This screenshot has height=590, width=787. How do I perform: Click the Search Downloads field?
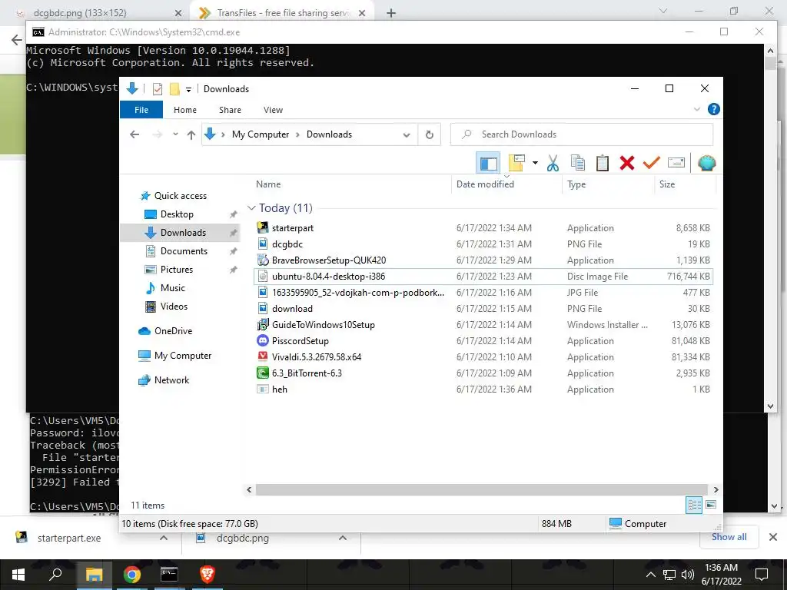pyautogui.click(x=582, y=134)
